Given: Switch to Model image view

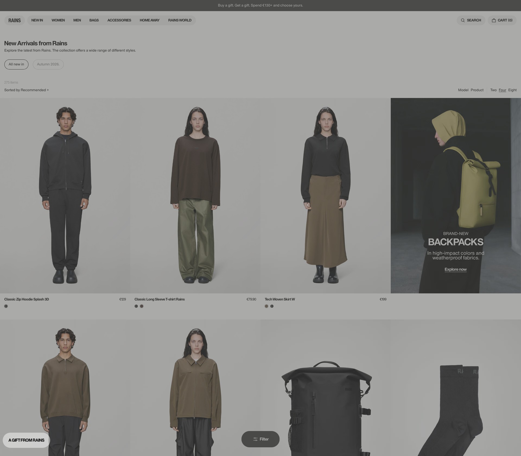Looking at the screenshot, I should [463, 90].
